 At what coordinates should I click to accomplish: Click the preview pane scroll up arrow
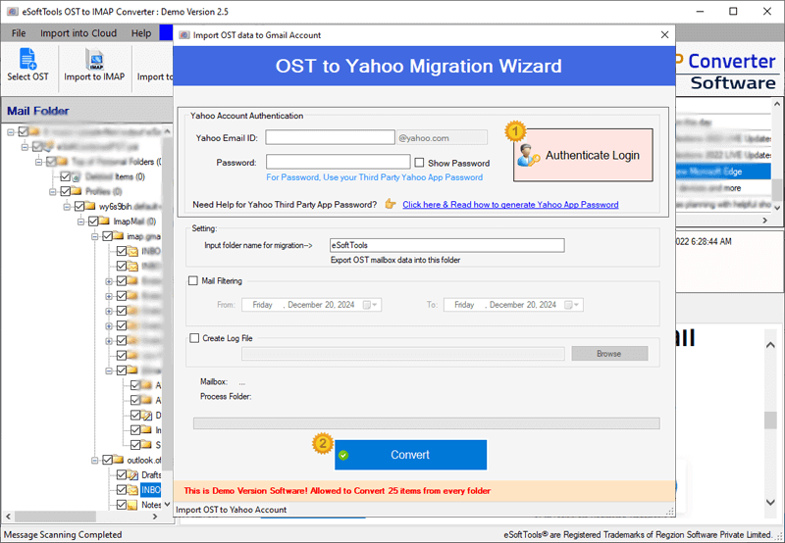pos(770,345)
